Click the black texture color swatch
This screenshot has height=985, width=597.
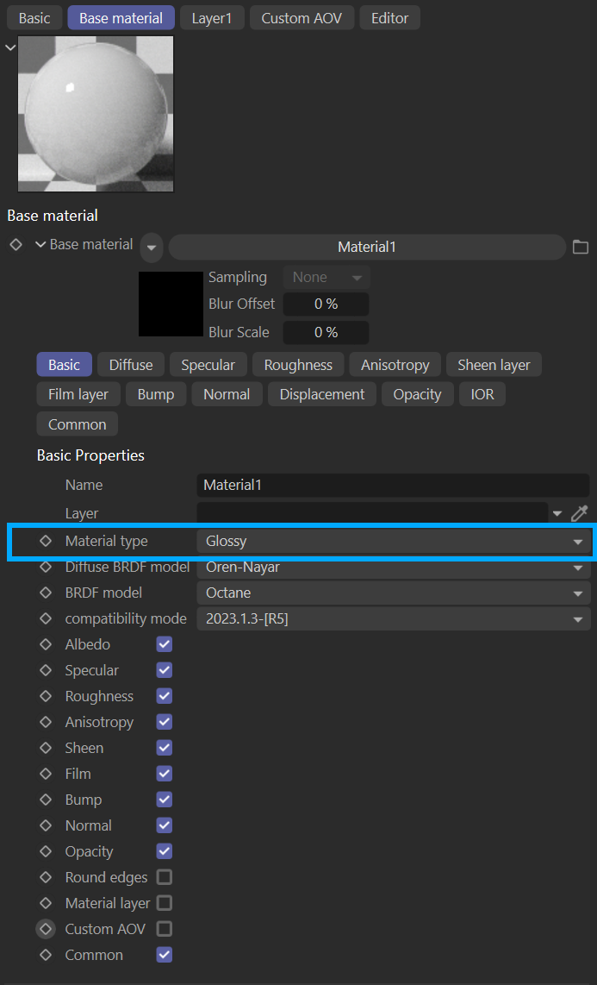[171, 304]
